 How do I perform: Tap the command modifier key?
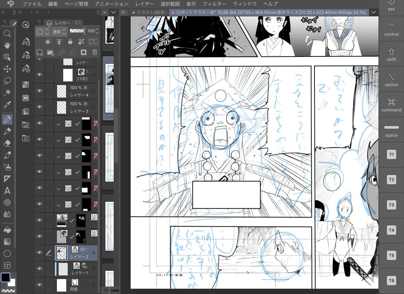click(391, 105)
